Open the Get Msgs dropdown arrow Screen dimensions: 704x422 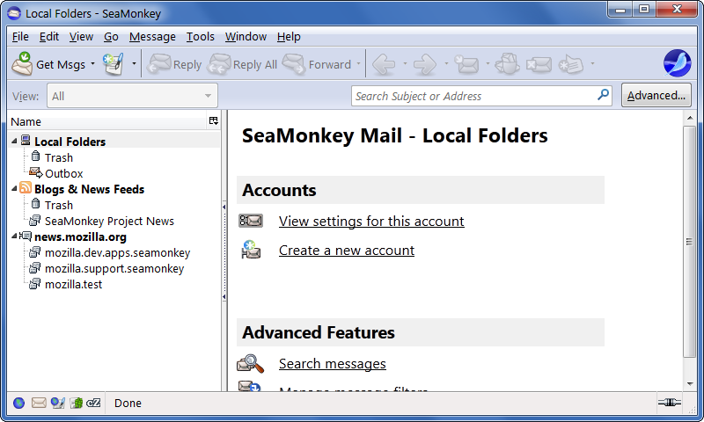coord(92,64)
